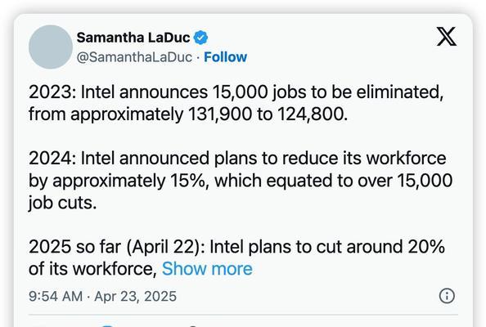Click the blue verified badge checkmark

pyautogui.click(x=200, y=38)
